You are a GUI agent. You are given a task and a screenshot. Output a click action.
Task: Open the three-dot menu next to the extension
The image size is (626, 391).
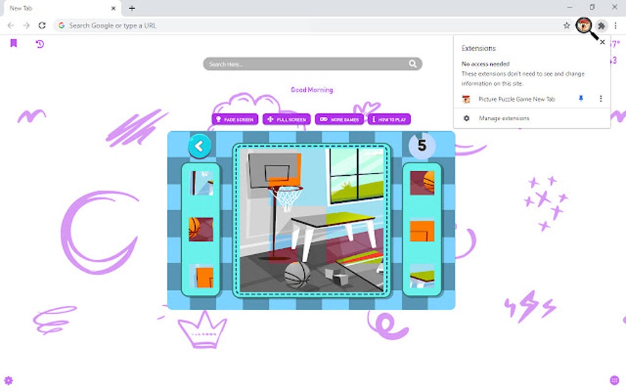pyautogui.click(x=600, y=99)
